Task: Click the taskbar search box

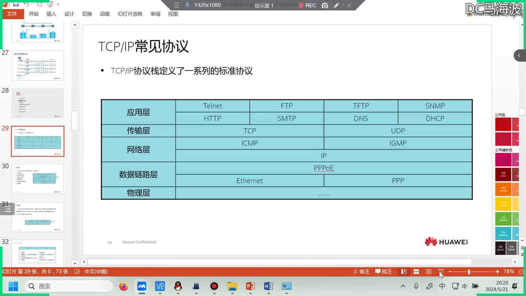Action: coord(69,286)
